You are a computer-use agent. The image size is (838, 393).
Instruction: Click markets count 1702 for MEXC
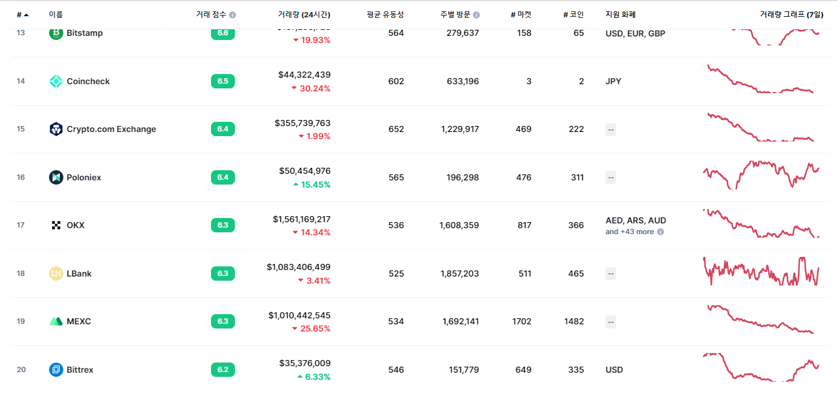pyautogui.click(x=522, y=321)
